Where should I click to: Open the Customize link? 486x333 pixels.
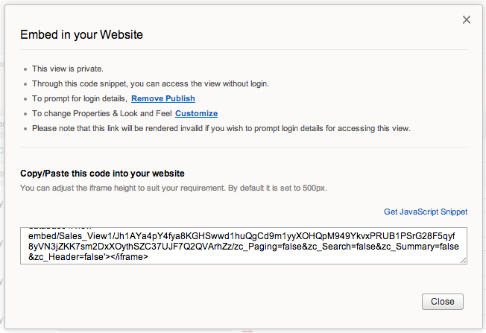pyautogui.click(x=196, y=113)
